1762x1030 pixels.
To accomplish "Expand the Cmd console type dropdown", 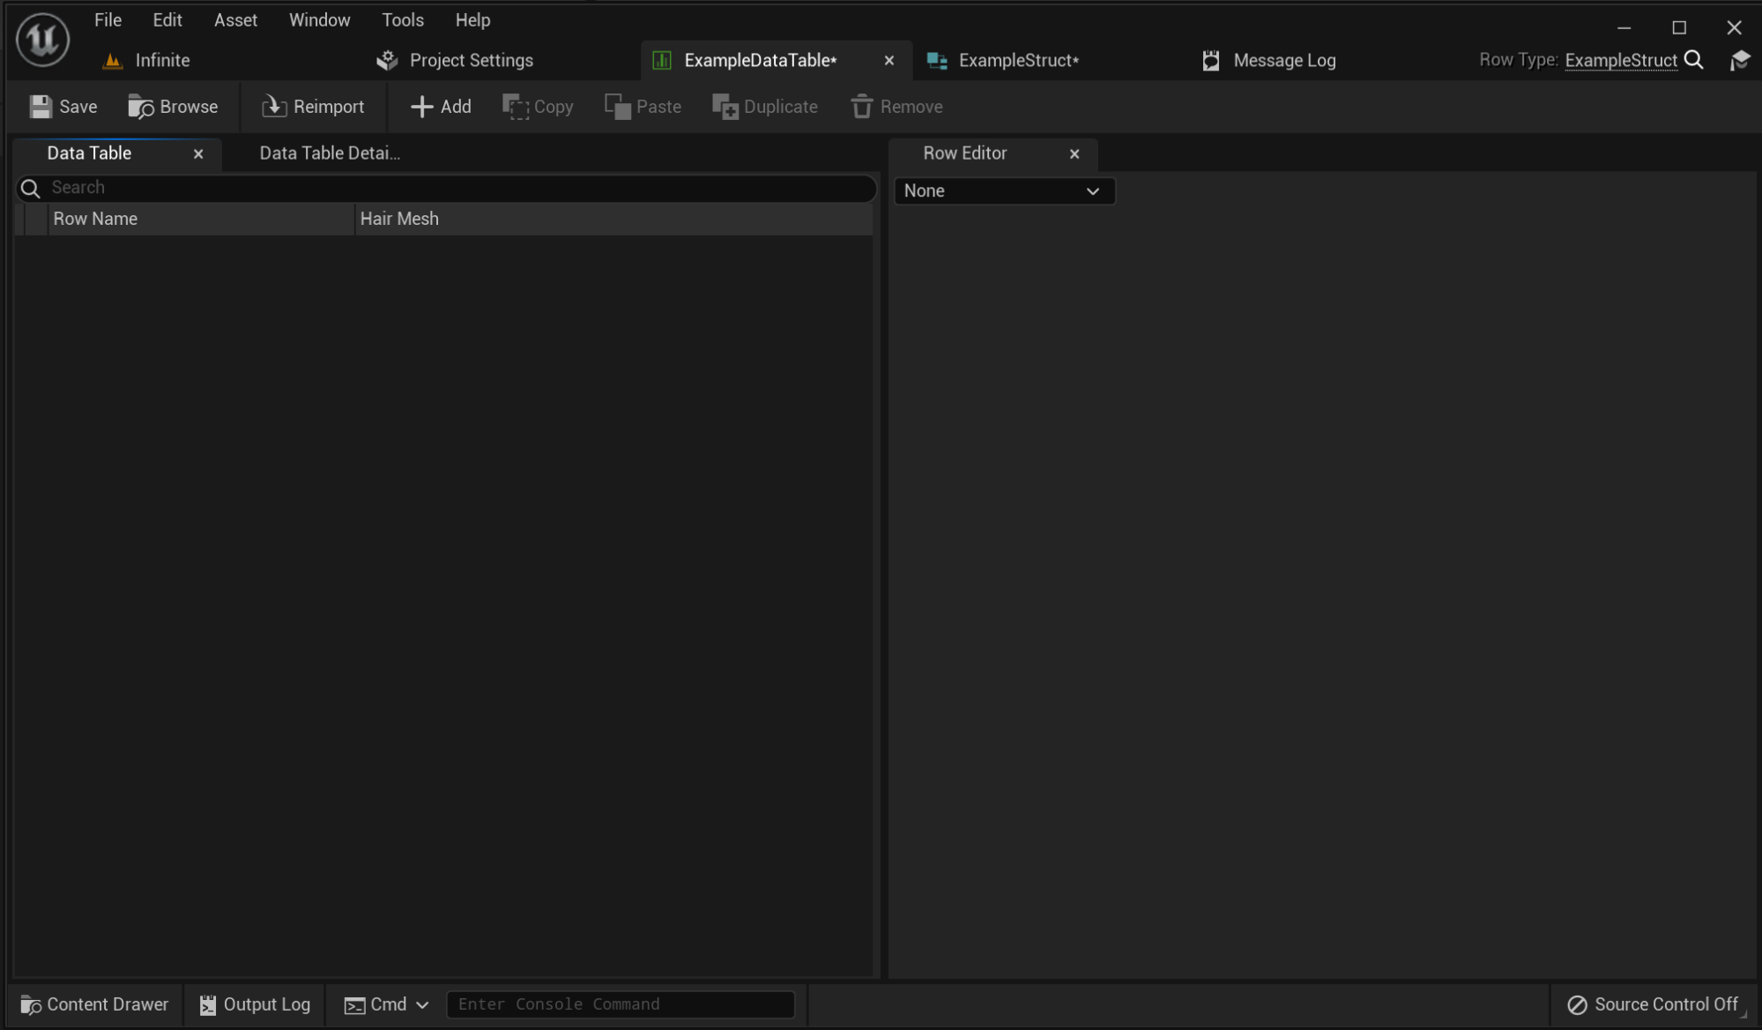I will (x=386, y=1004).
